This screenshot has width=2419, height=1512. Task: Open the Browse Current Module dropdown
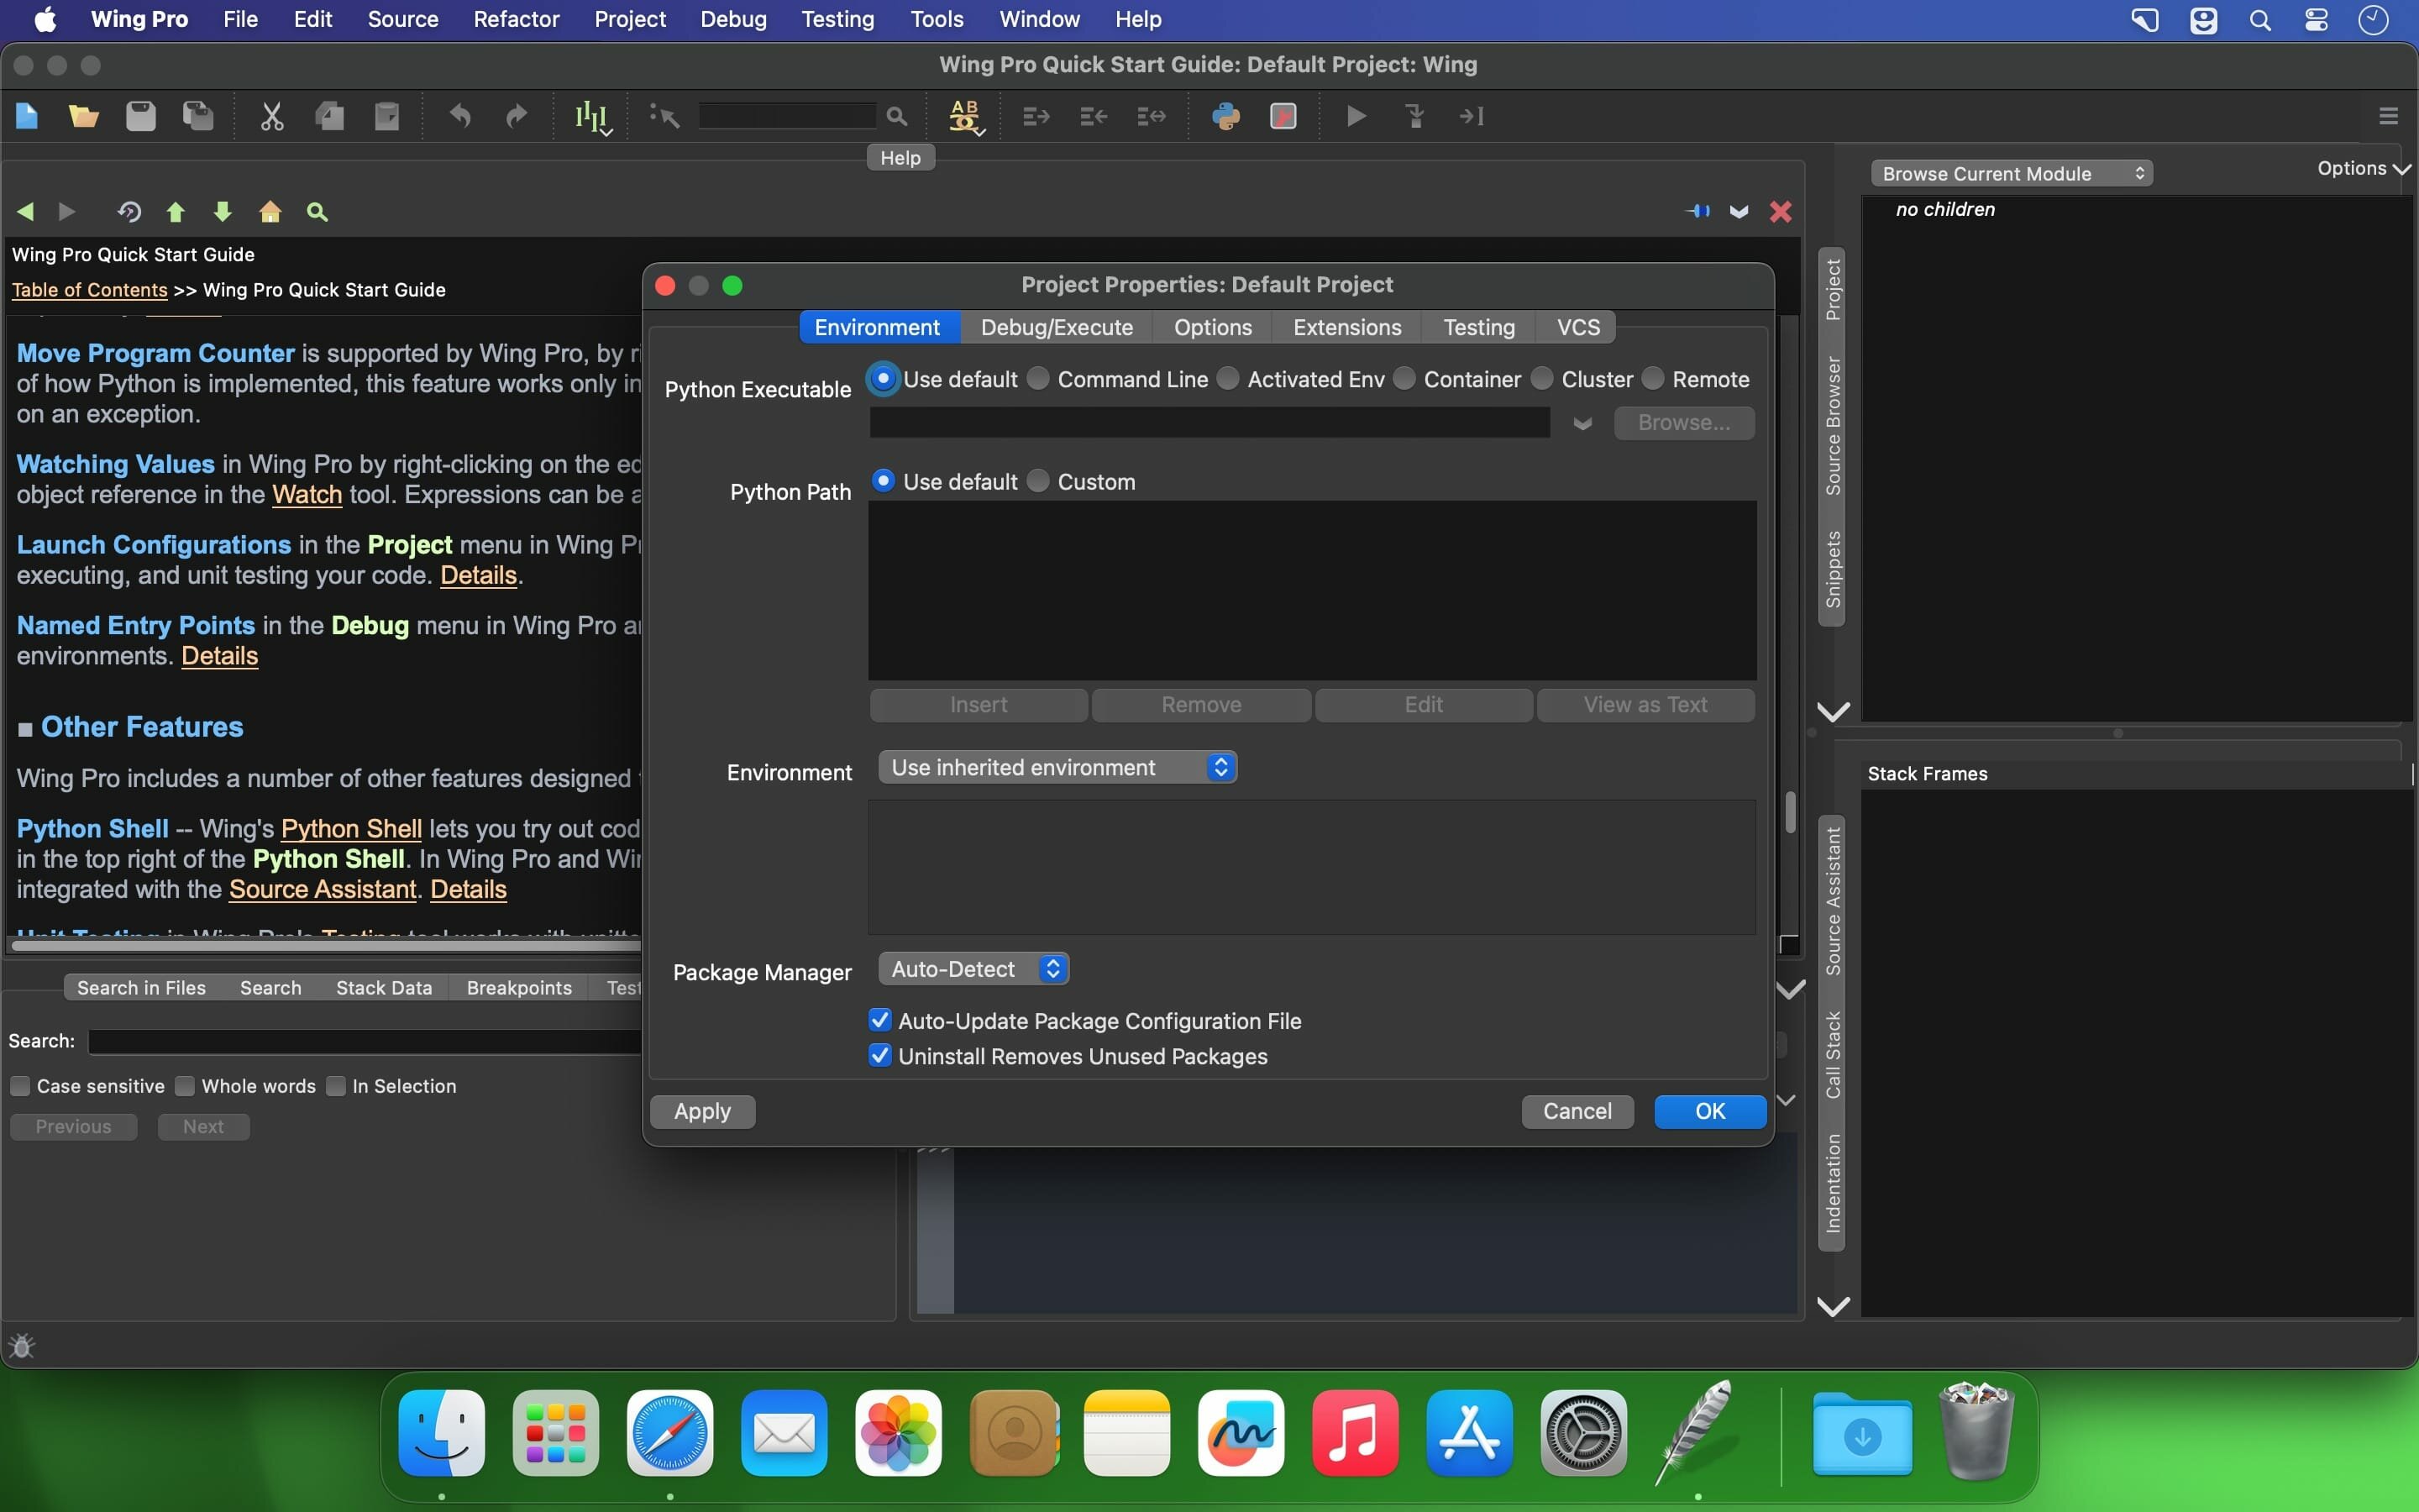2011,173
